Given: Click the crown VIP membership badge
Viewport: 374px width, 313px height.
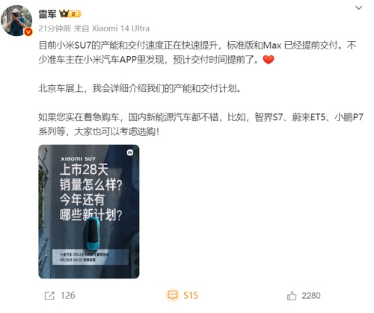Looking at the screenshot, I should 70,13.
